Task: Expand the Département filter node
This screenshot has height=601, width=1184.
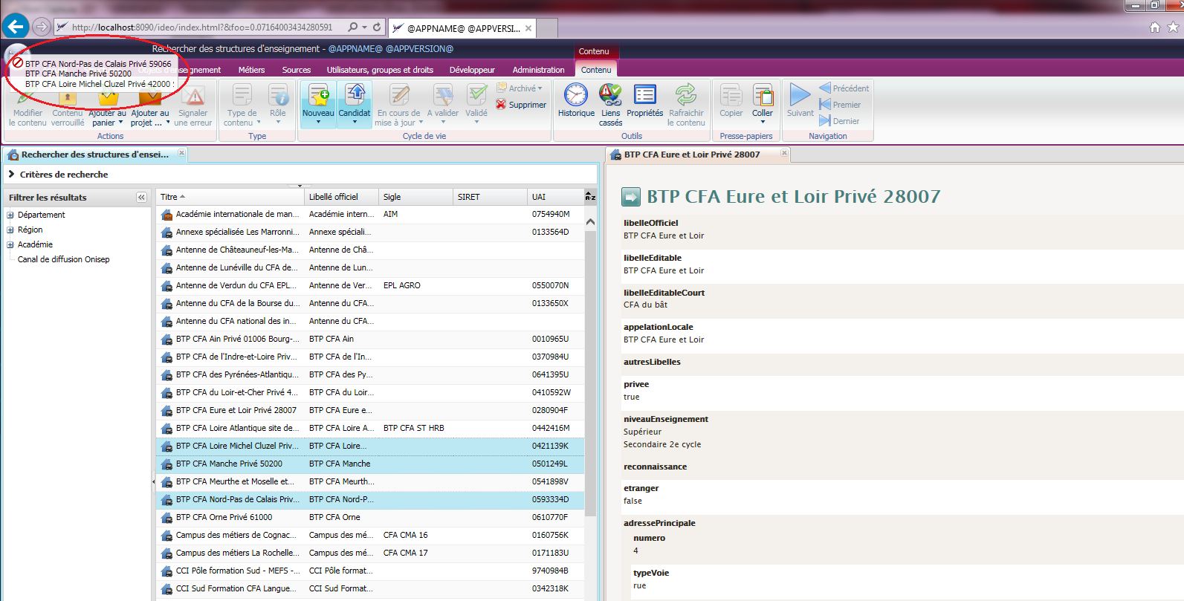Action: point(10,215)
